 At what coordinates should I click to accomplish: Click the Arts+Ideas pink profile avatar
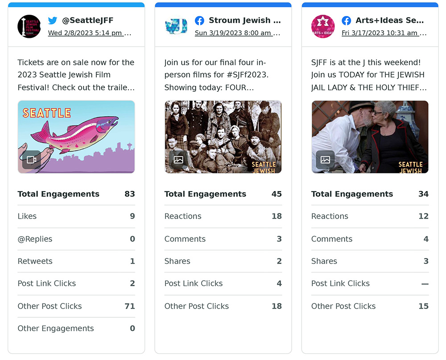[323, 26]
